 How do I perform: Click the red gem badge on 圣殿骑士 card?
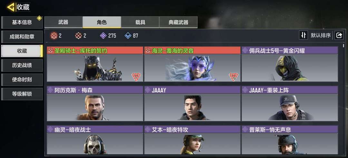pyautogui.click(x=136, y=77)
